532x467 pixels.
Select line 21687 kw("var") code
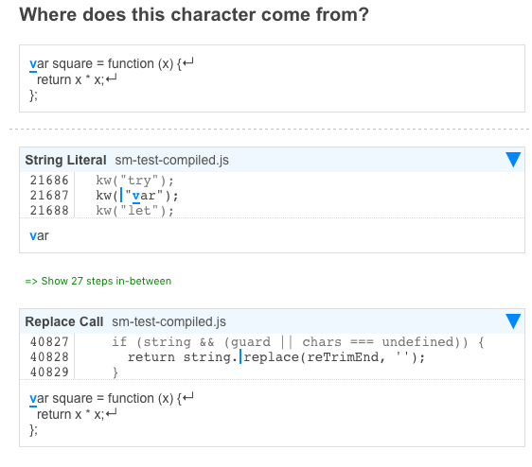136,196
